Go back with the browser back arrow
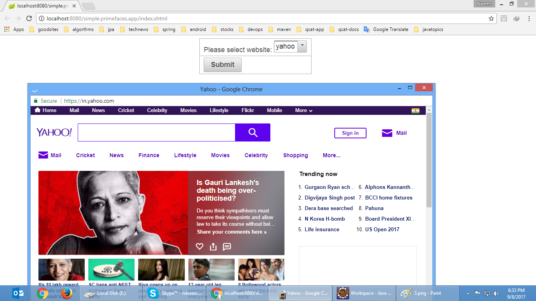Viewport: 536px width, 301px height. pos(7,18)
